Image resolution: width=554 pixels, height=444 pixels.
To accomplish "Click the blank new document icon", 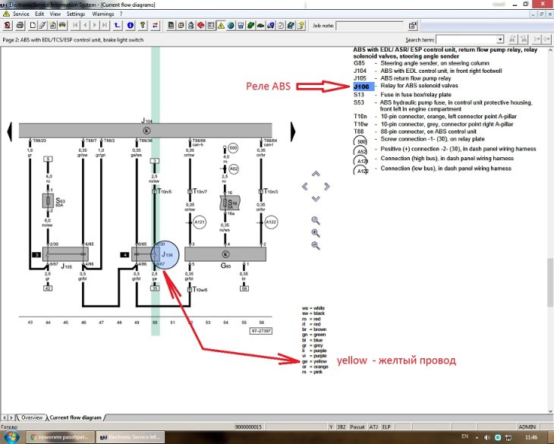I will tap(33, 26).
